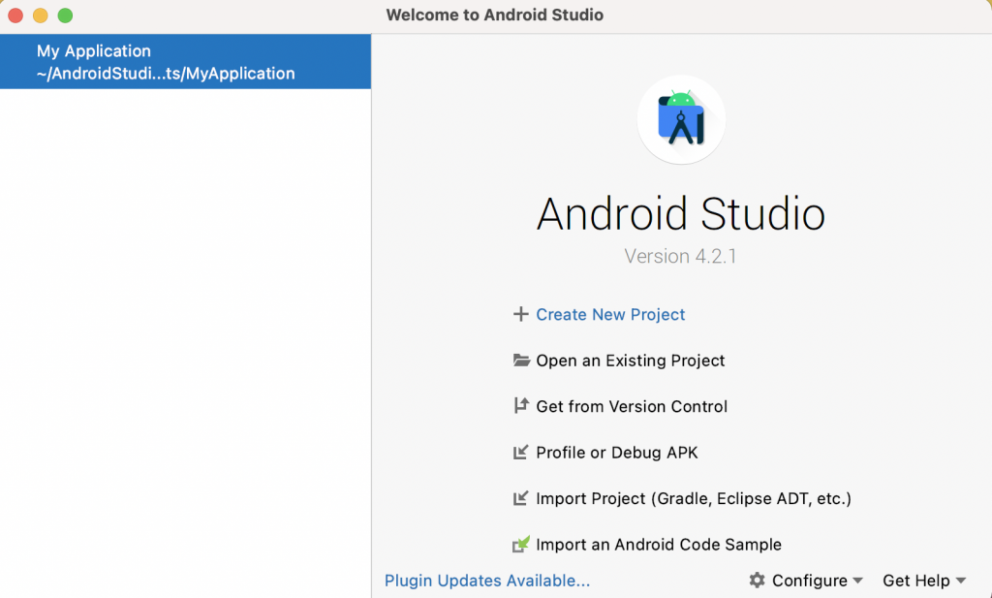
Task: Click the yellow minimize button
Action: point(40,16)
